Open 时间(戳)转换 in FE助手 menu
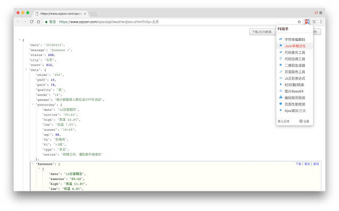The width and height of the screenshot is (339, 211). pyautogui.click(x=295, y=84)
